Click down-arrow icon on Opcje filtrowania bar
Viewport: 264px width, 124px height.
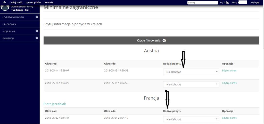tap(164, 40)
